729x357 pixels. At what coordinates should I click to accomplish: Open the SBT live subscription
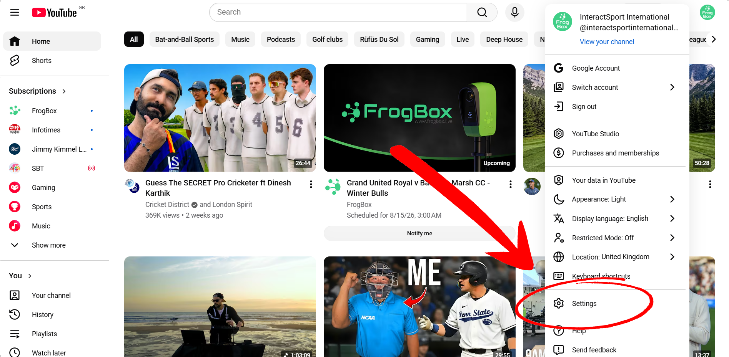(52, 169)
